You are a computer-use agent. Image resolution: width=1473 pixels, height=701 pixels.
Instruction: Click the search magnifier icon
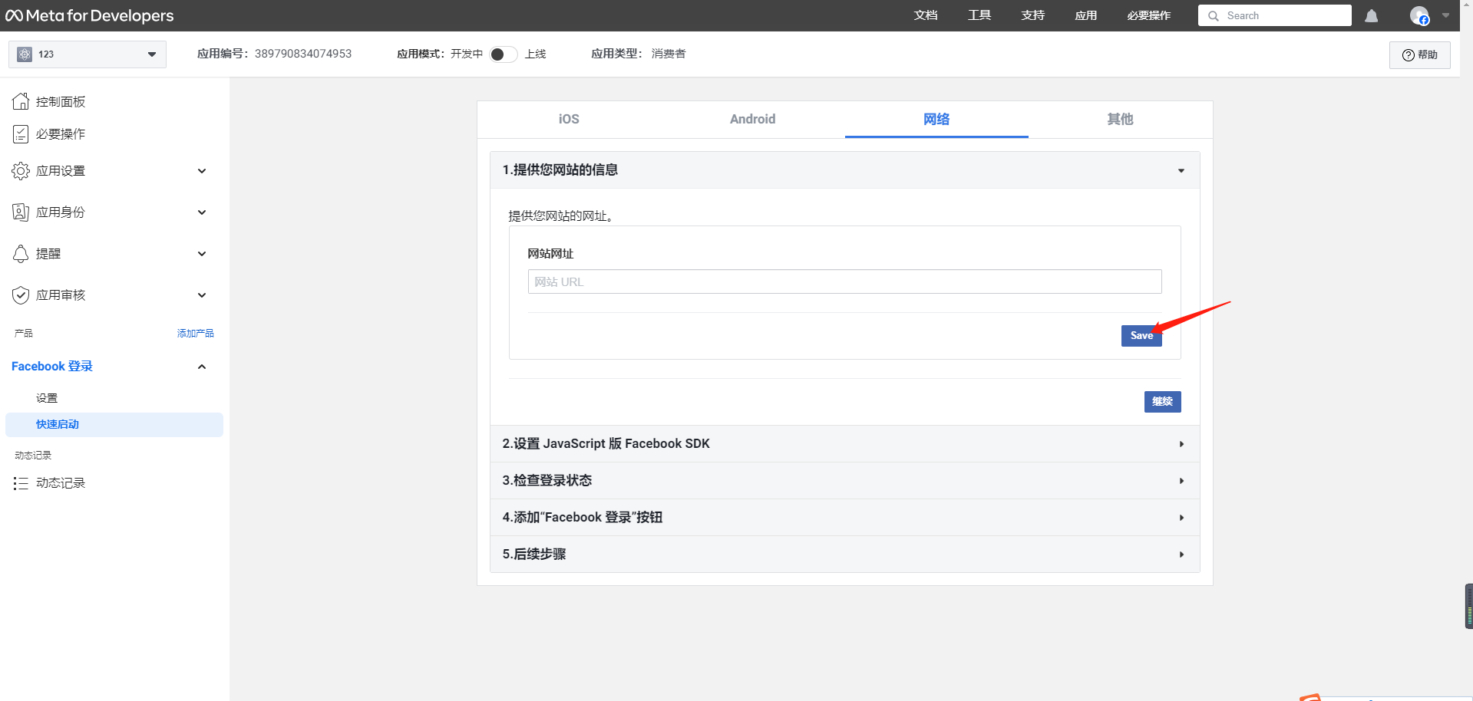pyautogui.click(x=1214, y=15)
